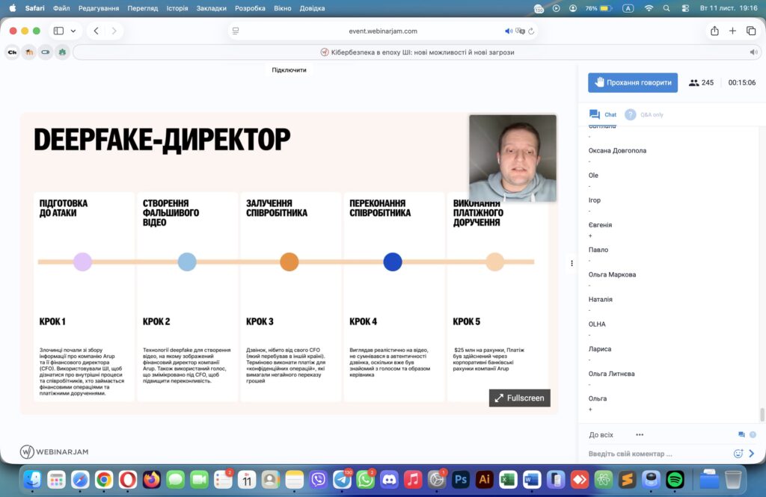Click the vertical dots panel divider handle

click(572, 263)
